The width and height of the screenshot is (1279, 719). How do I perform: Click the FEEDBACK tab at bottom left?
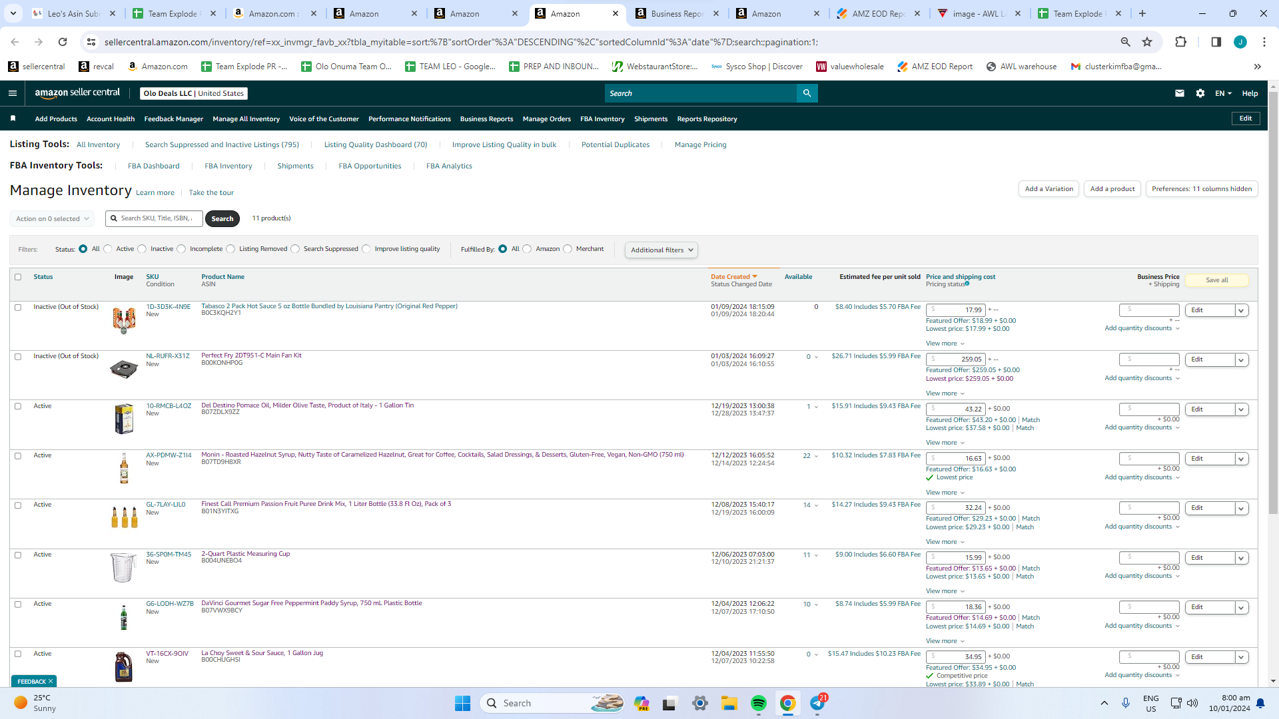click(34, 681)
